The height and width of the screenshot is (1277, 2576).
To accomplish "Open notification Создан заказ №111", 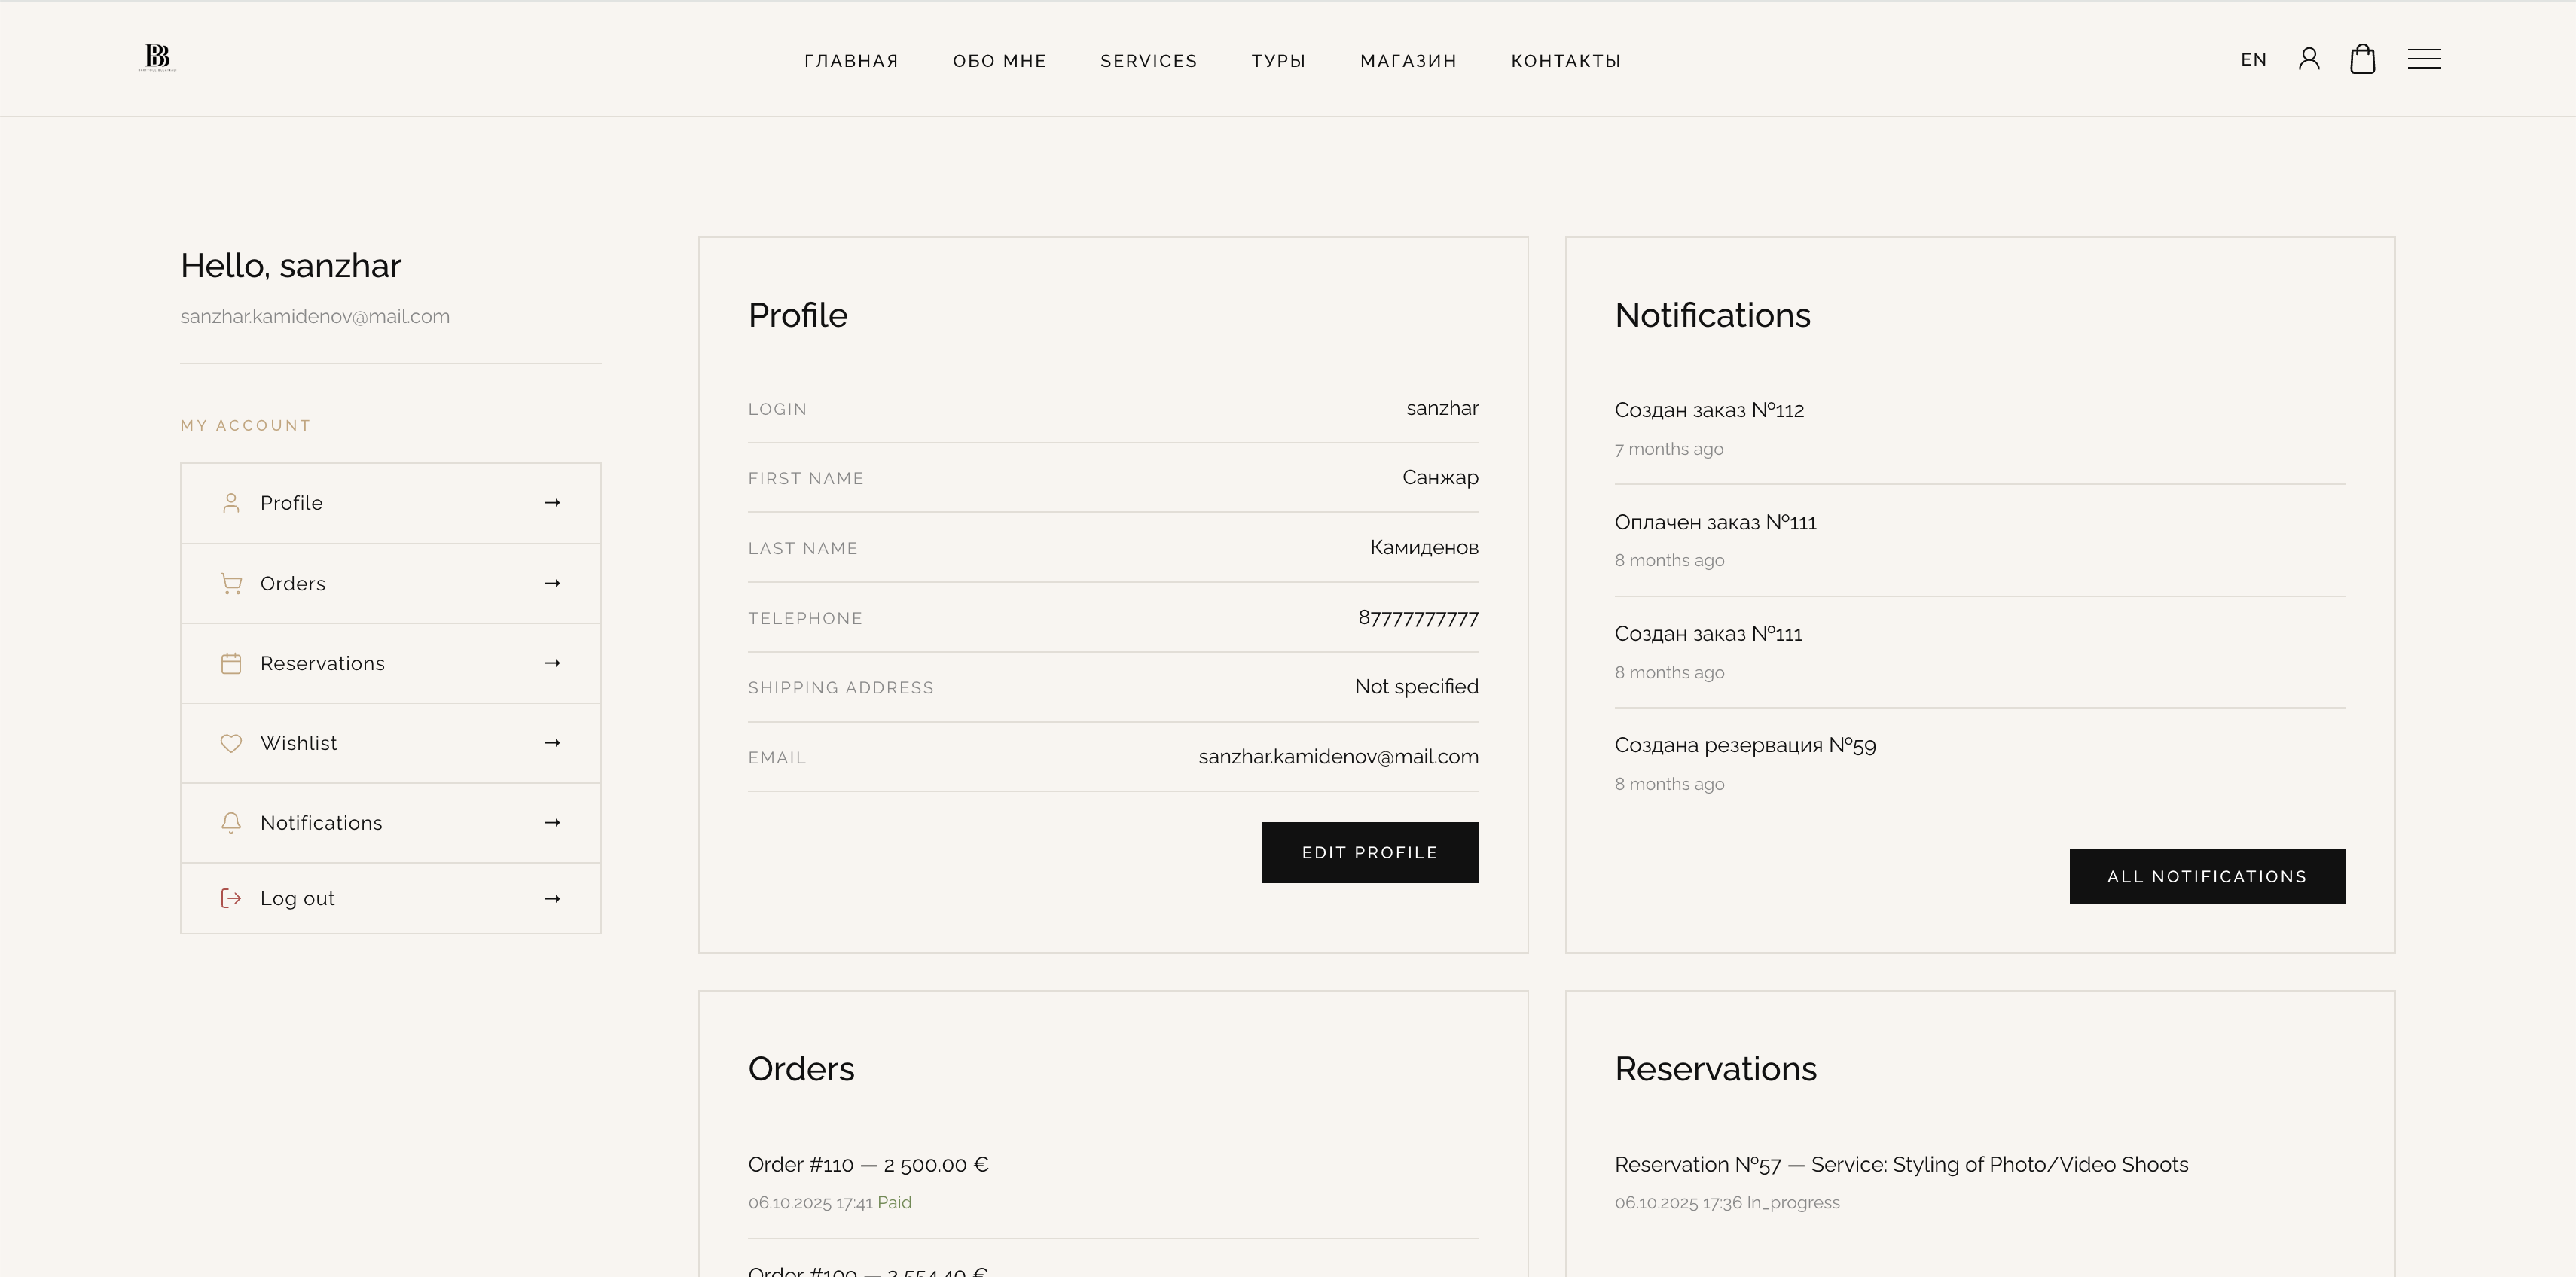I will [1708, 634].
